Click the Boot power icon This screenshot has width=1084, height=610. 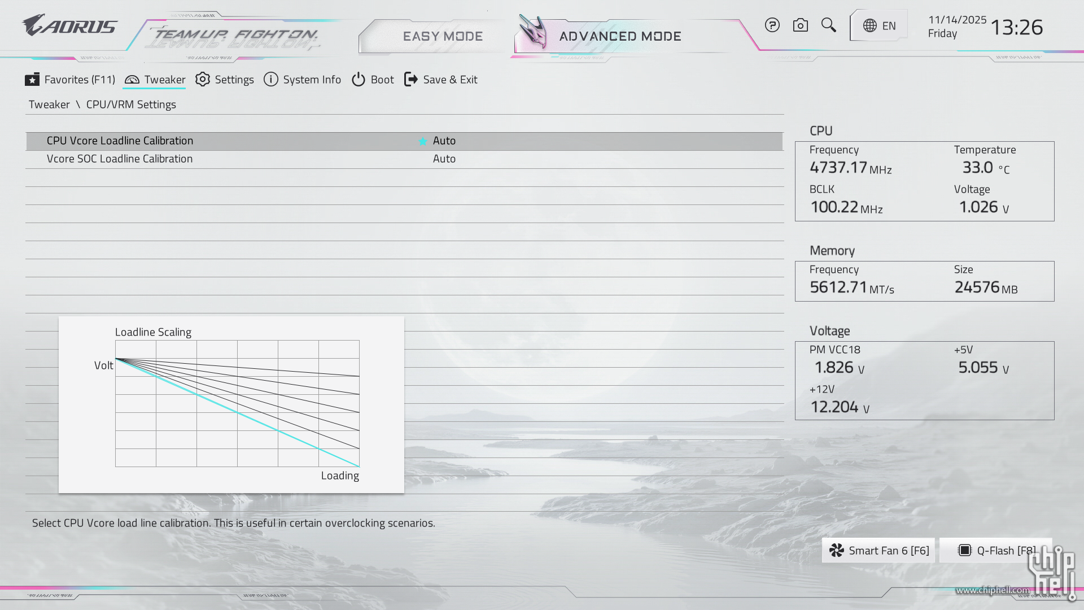pyautogui.click(x=358, y=80)
